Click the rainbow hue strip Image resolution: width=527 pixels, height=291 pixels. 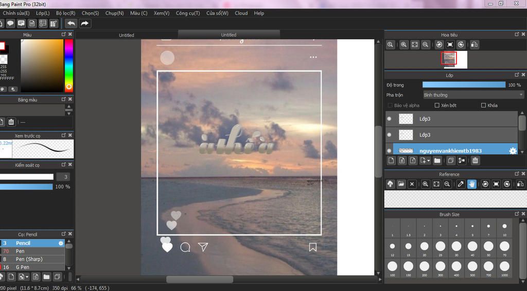click(68, 65)
